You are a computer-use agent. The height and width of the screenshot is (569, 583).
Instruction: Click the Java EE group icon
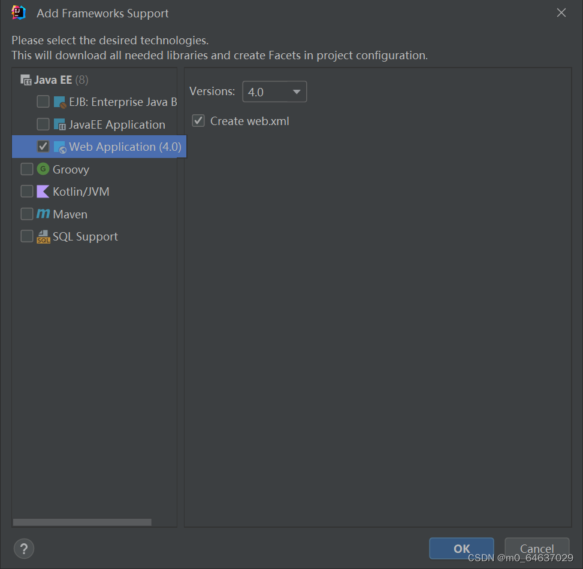(x=26, y=79)
